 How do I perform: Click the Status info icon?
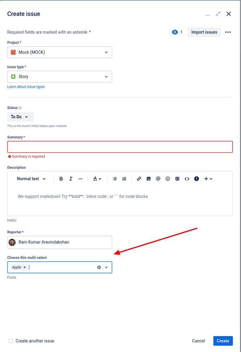coord(20,108)
